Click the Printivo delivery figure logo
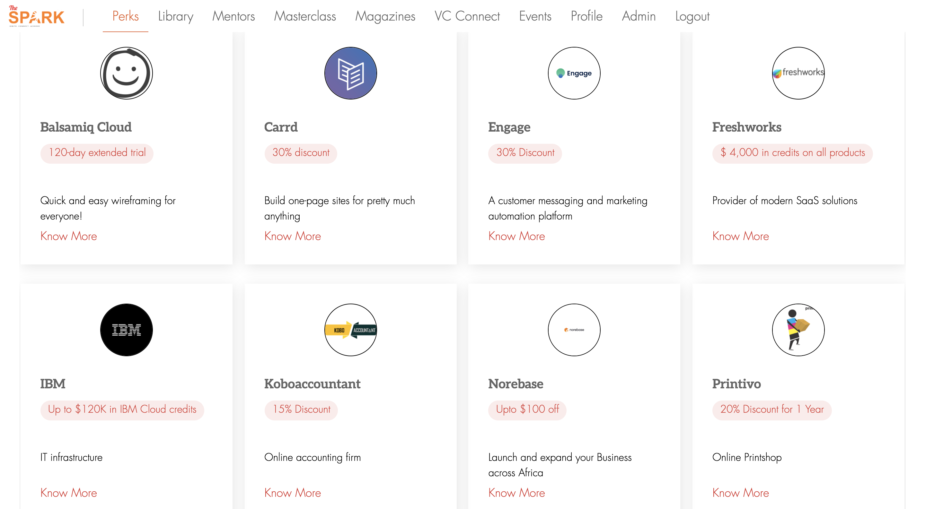This screenshot has height=509, width=925. pyautogui.click(x=798, y=330)
